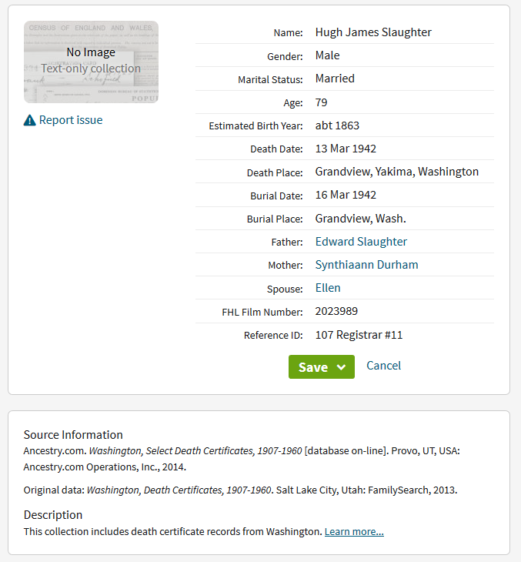
Task: Open mother Synthiaann Durham's record
Action: [366, 265]
